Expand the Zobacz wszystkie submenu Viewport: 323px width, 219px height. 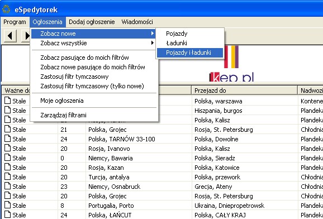[x=93, y=43]
